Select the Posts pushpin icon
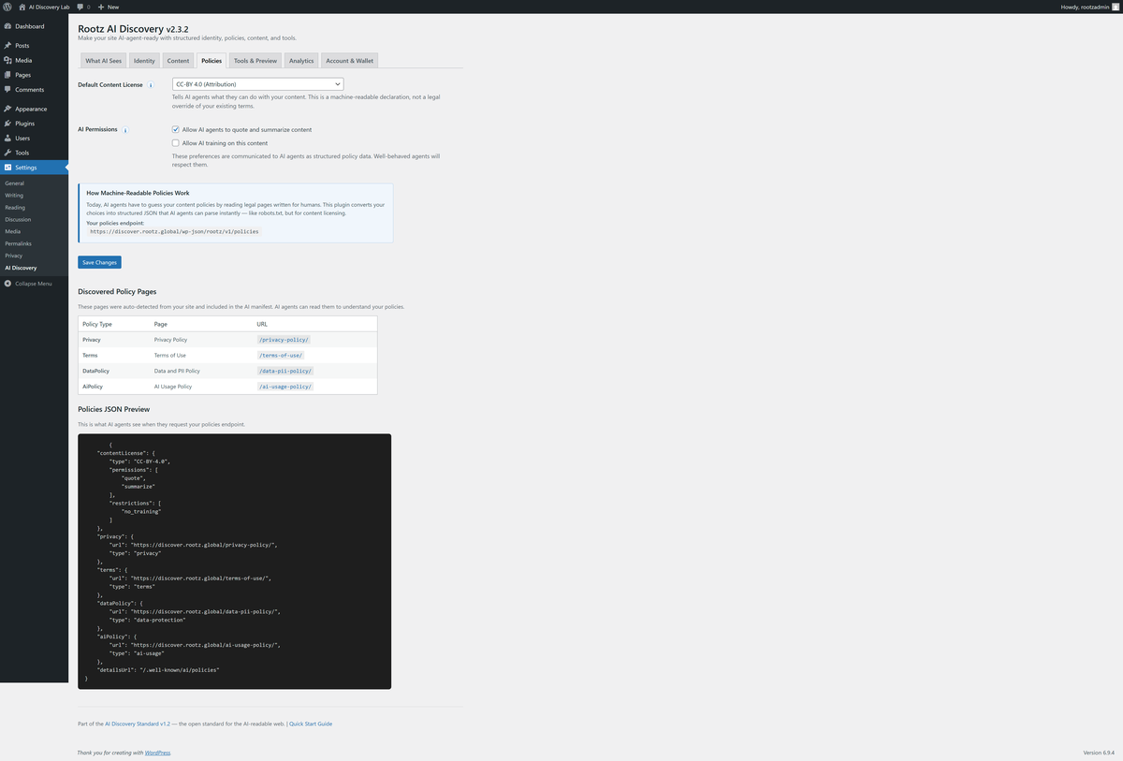This screenshot has width=1123, height=761. click(9, 45)
